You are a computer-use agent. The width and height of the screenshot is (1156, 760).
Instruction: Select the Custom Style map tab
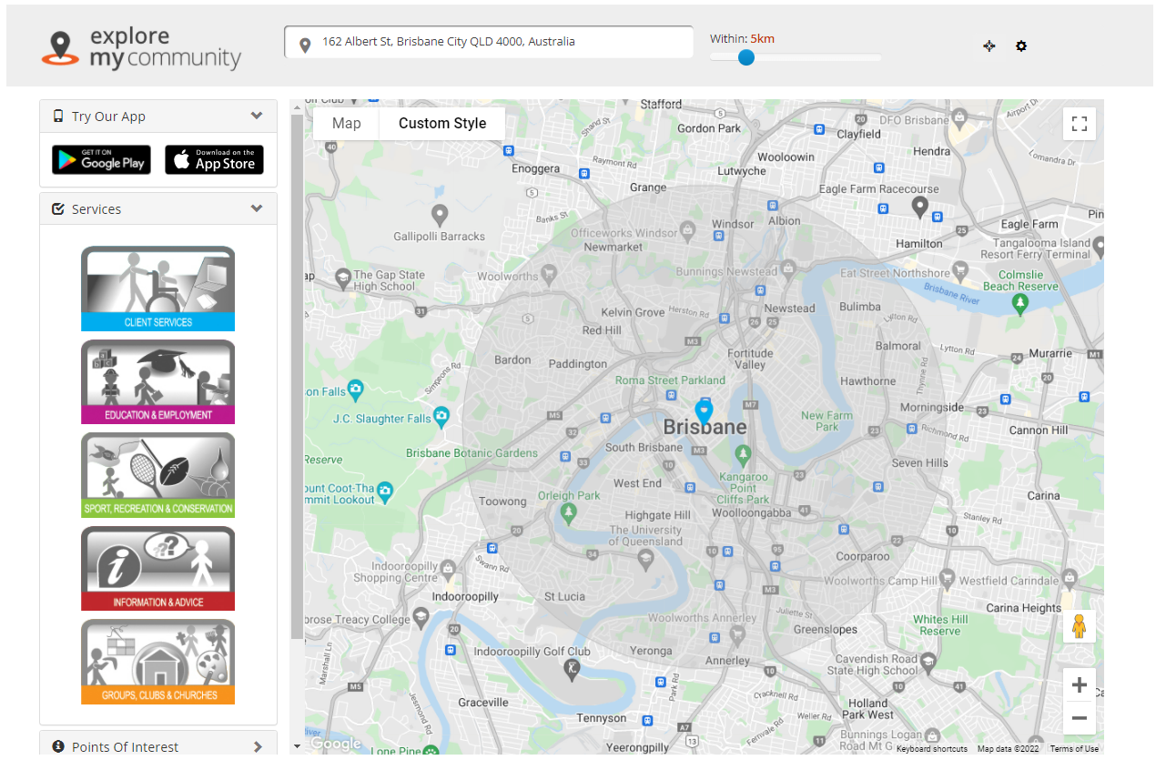coord(442,124)
